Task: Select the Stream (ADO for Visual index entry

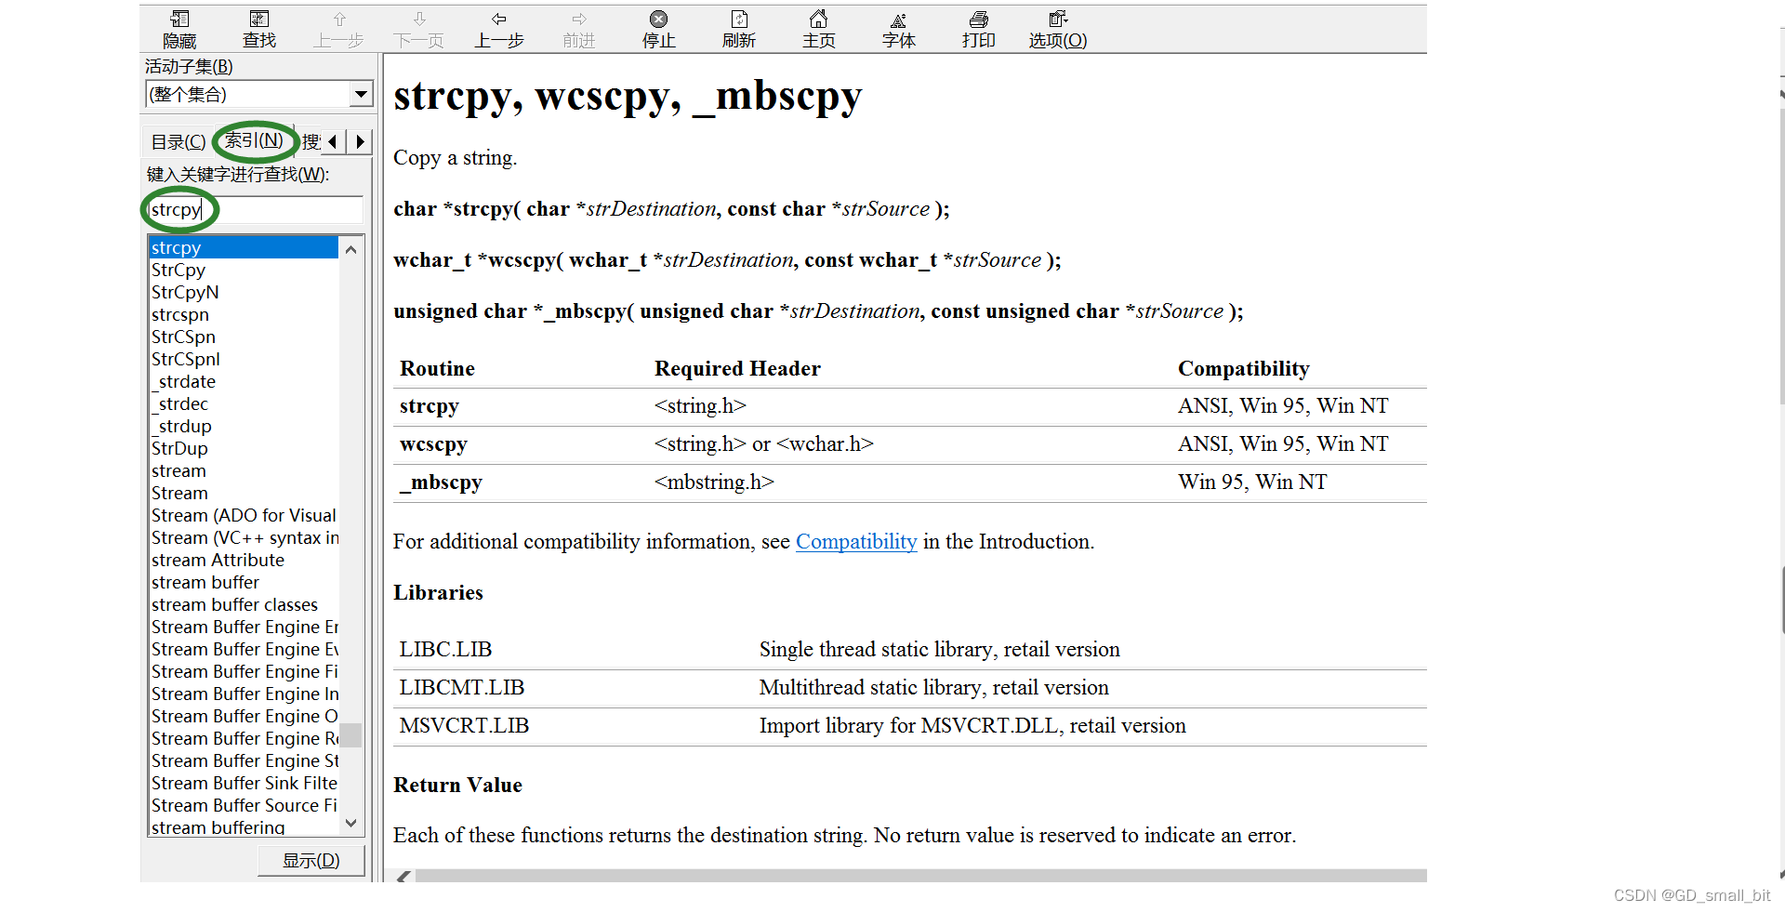Action: (x=244, y=515)
